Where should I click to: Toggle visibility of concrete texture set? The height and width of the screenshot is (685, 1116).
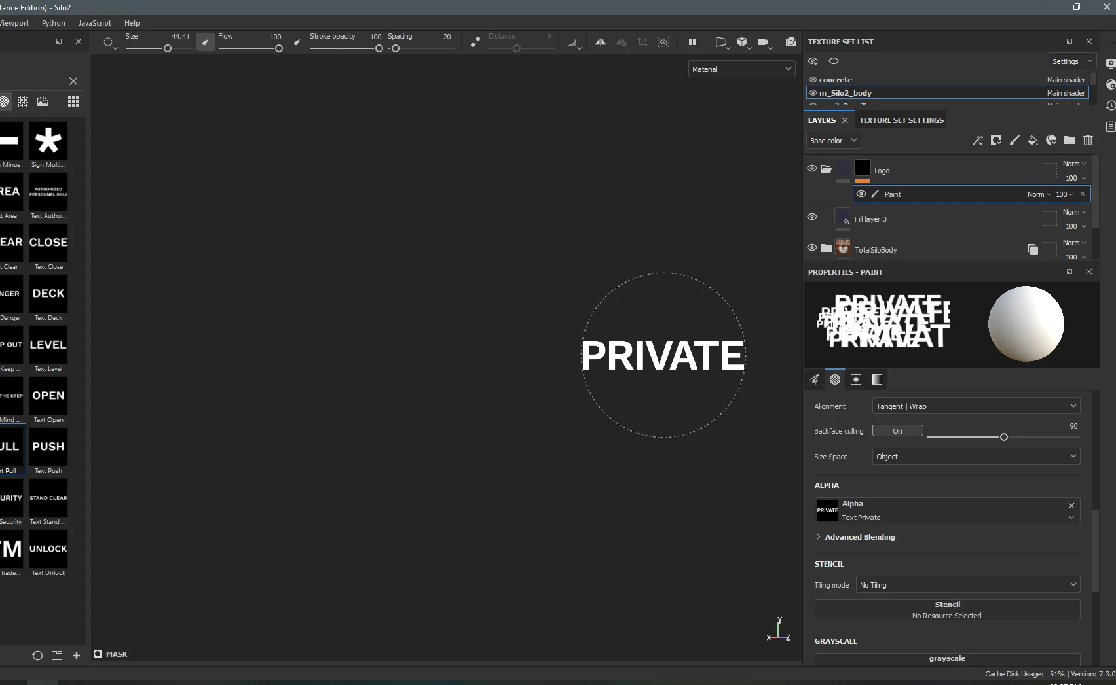tap(813, 79)
